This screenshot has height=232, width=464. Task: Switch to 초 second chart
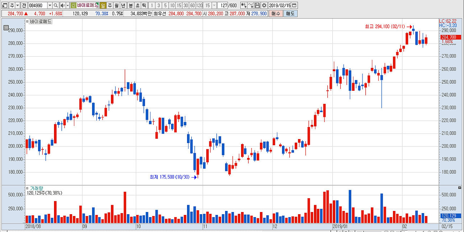(137, 5)
